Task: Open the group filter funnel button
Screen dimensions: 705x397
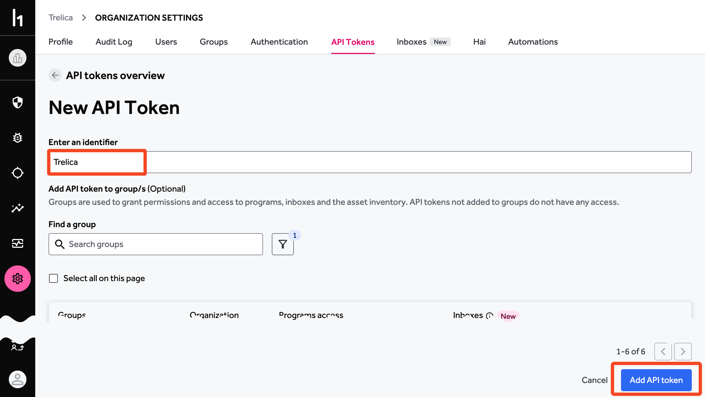Action: tap(283, 244)
